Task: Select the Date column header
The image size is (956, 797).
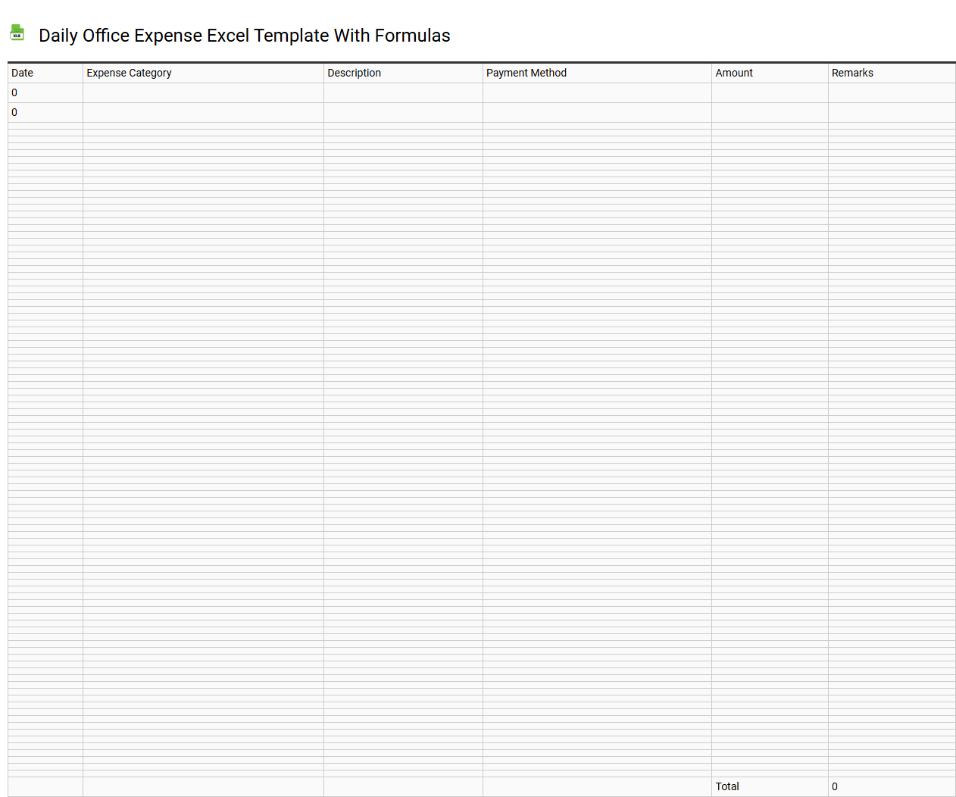Action: point(22,73)
